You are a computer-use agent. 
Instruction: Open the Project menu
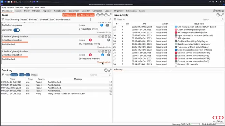11,8
